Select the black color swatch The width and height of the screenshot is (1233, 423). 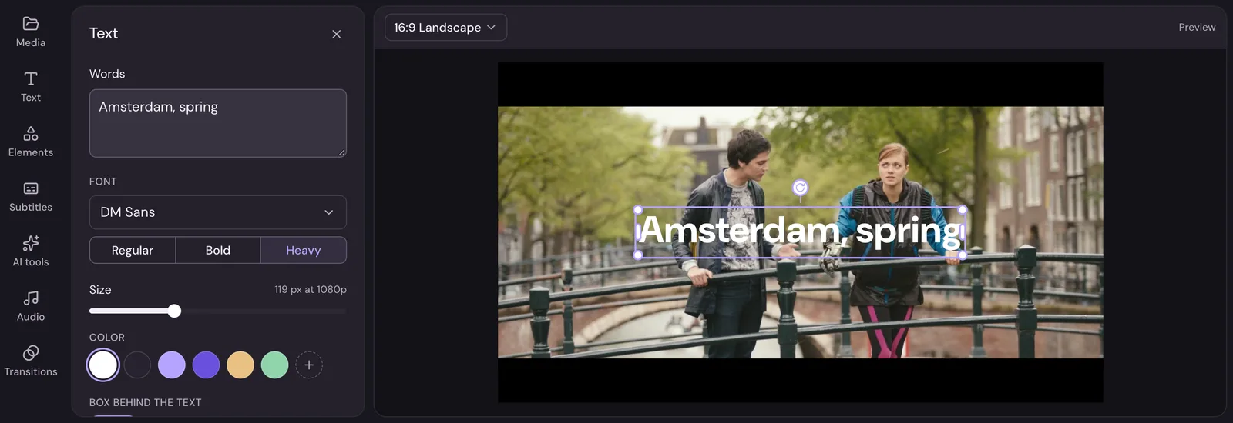(137, 365)
